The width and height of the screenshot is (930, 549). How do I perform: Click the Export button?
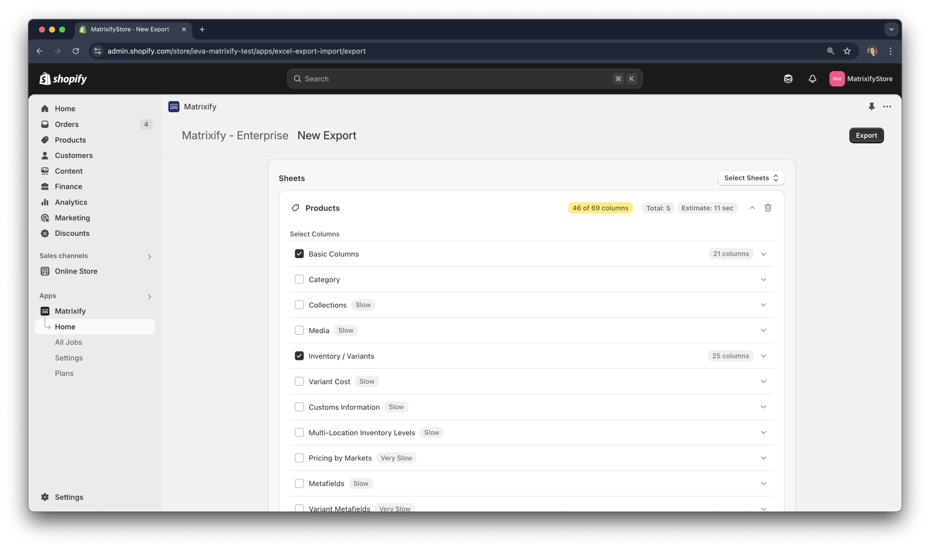click(x=866, y=135)
